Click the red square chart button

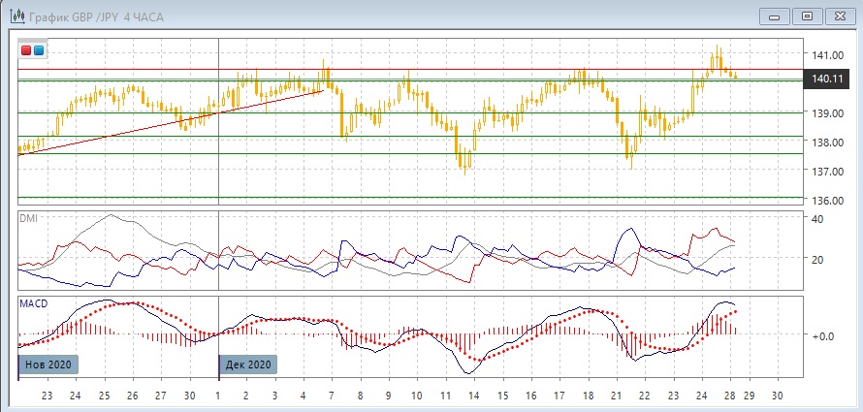[26, 50]
